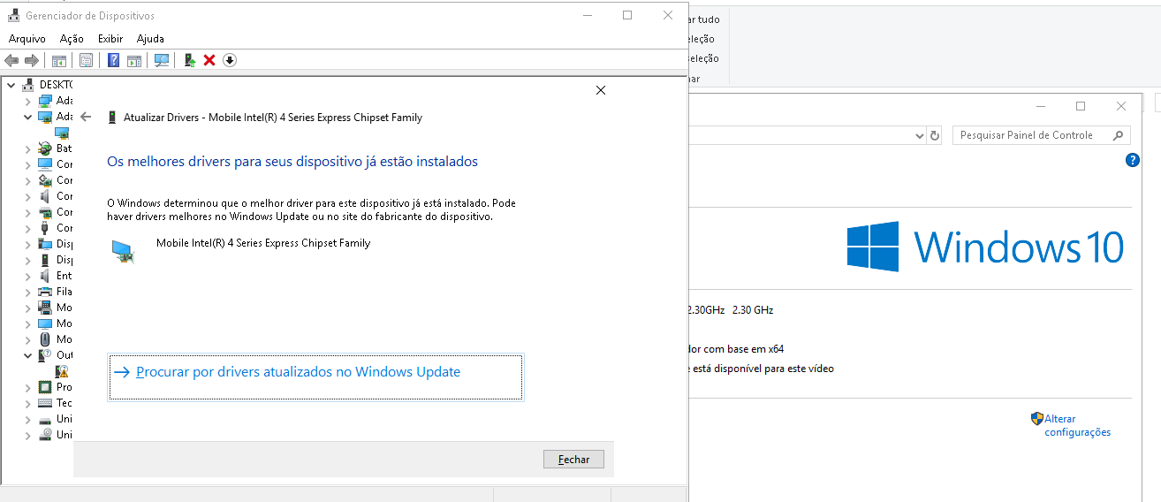This screenshot has height=502, width=1161.
Task: Click the blue question mark help toolbar icon
Action: (x=113, y=60)
